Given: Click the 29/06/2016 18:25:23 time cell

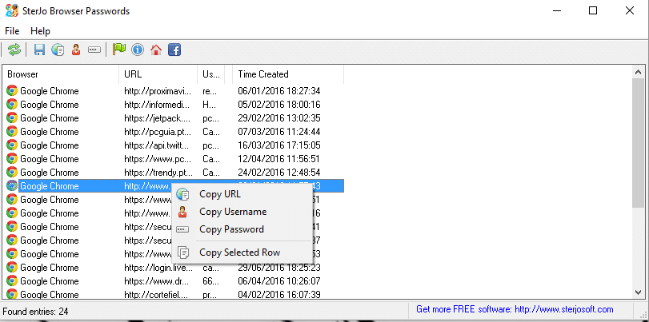Looking at the screenshot, I should tap(279, 268).
